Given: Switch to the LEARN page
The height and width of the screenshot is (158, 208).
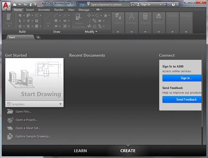Looking at the screenshot, I should [80, 151].
